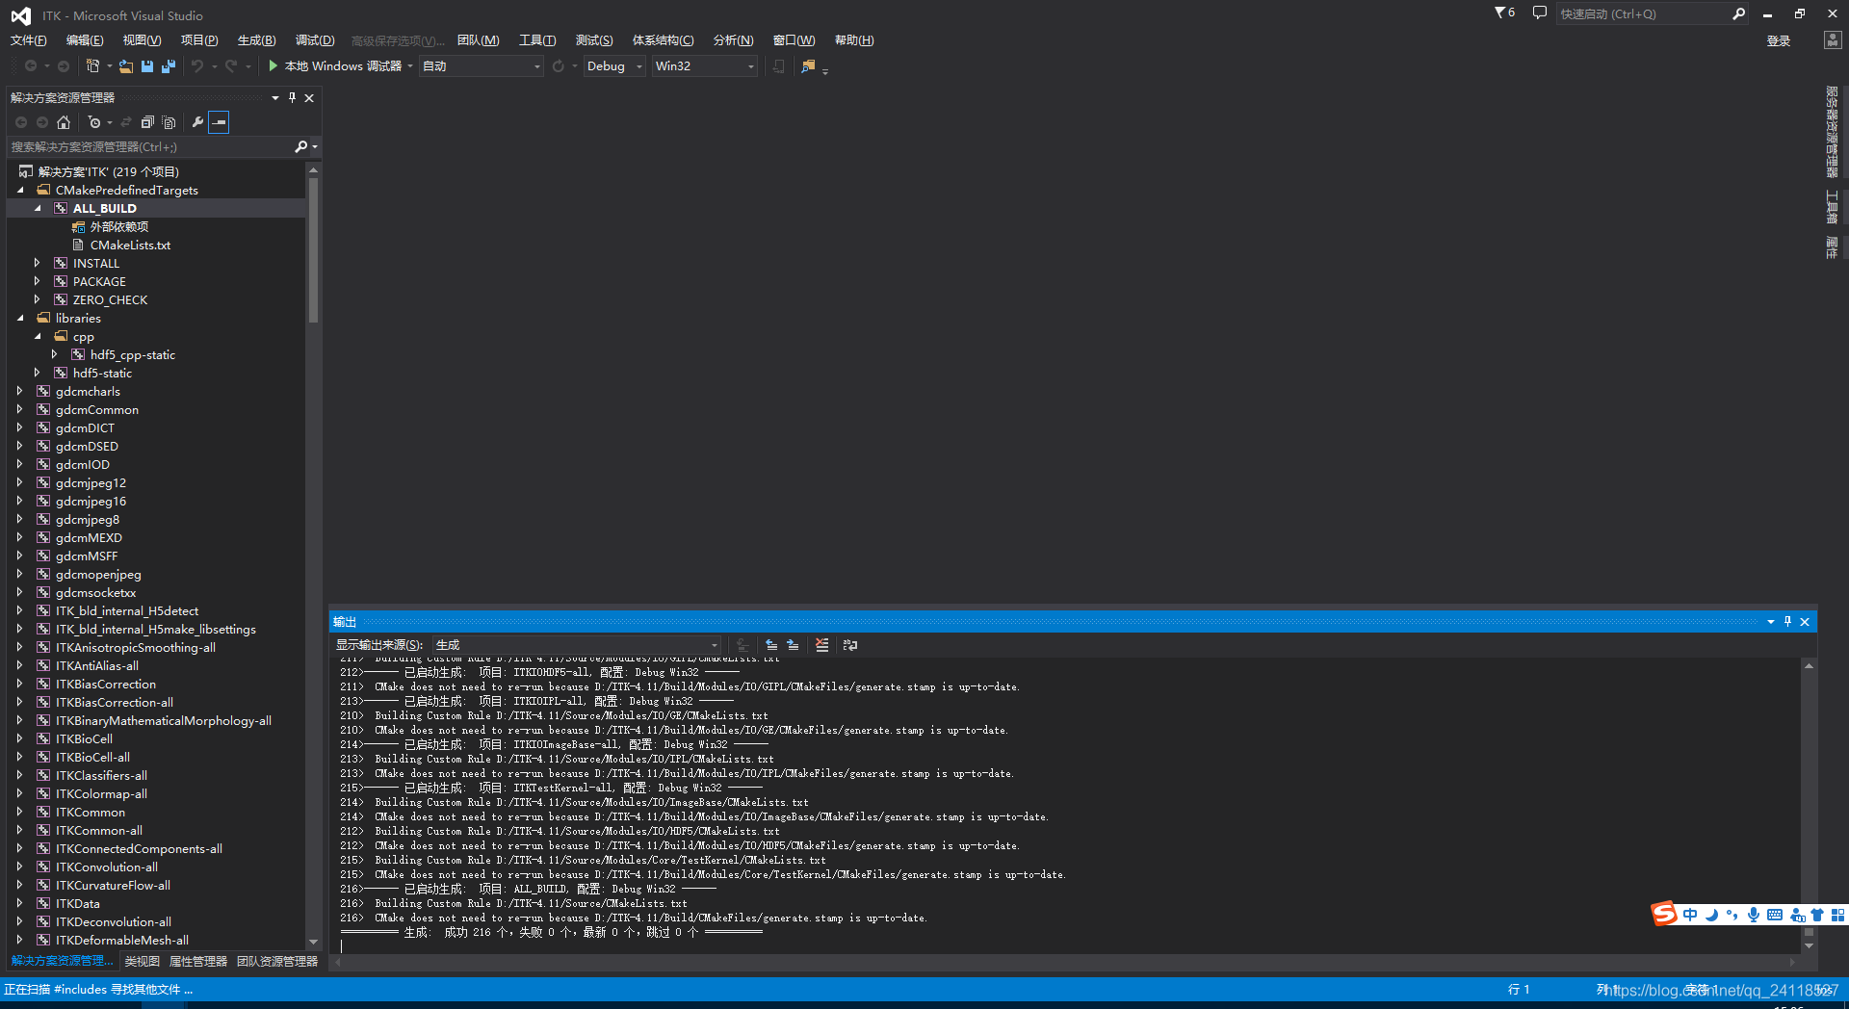
Task: Open the 自动 debug target dropdown
Action: point(482,65)
